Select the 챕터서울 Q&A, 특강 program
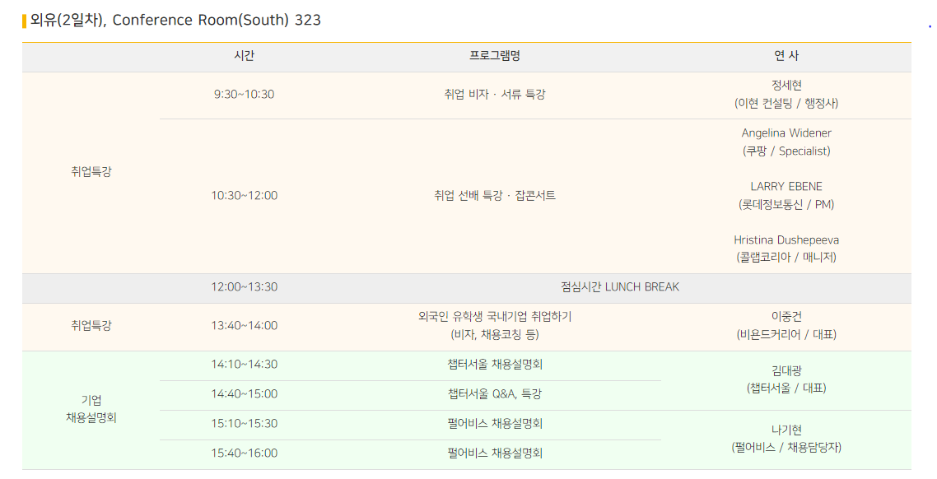 (x=495, y=394)
